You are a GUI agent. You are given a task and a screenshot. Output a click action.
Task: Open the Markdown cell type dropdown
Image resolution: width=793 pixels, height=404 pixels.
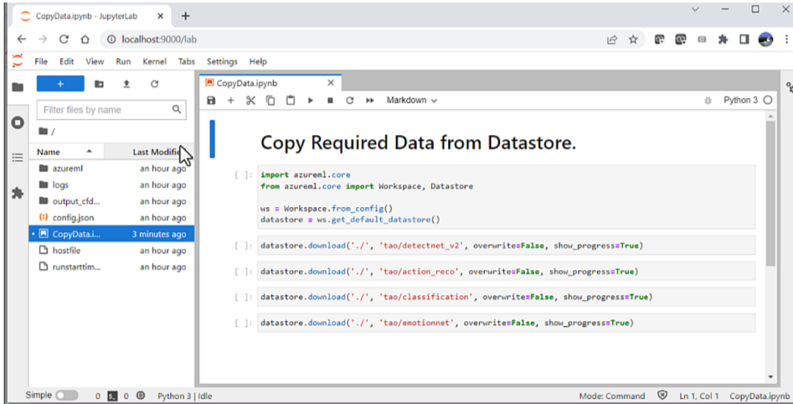pos(411,101)
